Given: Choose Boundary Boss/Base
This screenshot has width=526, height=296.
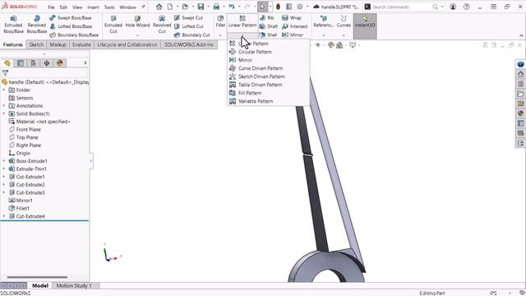Looking at the screenshot, I should (x=74, y=35).
